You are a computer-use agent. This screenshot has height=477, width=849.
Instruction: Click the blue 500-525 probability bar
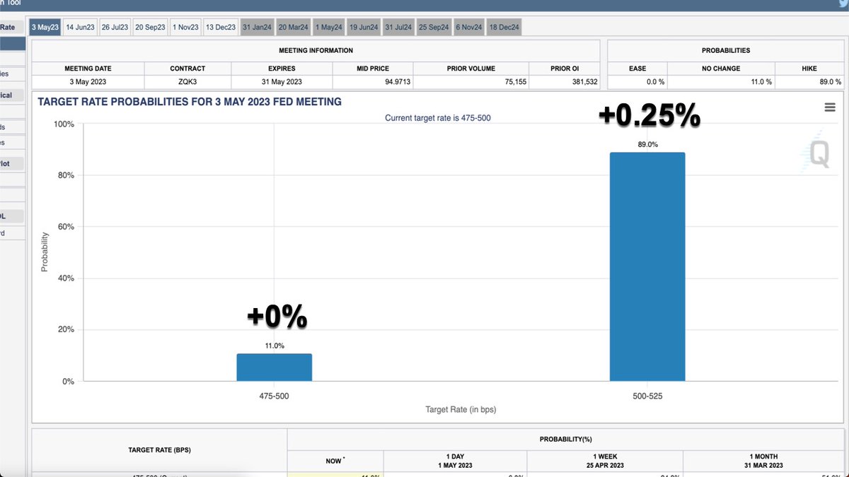(647, 267)
